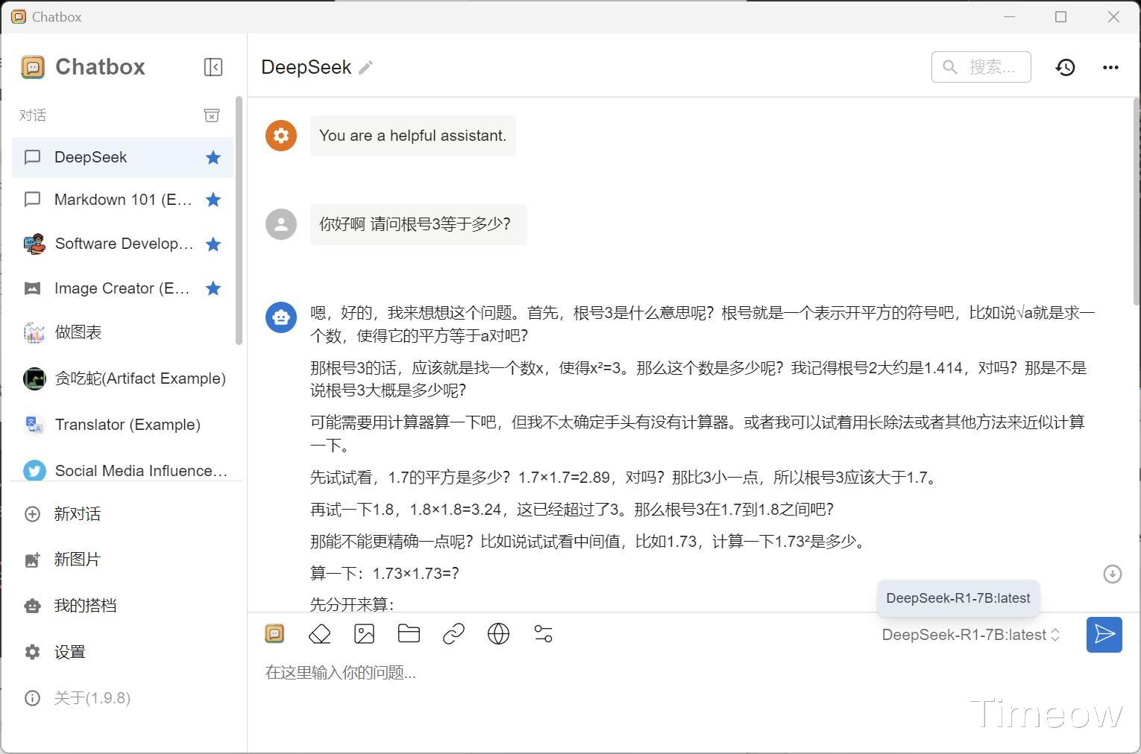Click the eraser clear-context icon
Image resolution: width=1141 pixels, height=754 pixels.
319,634
